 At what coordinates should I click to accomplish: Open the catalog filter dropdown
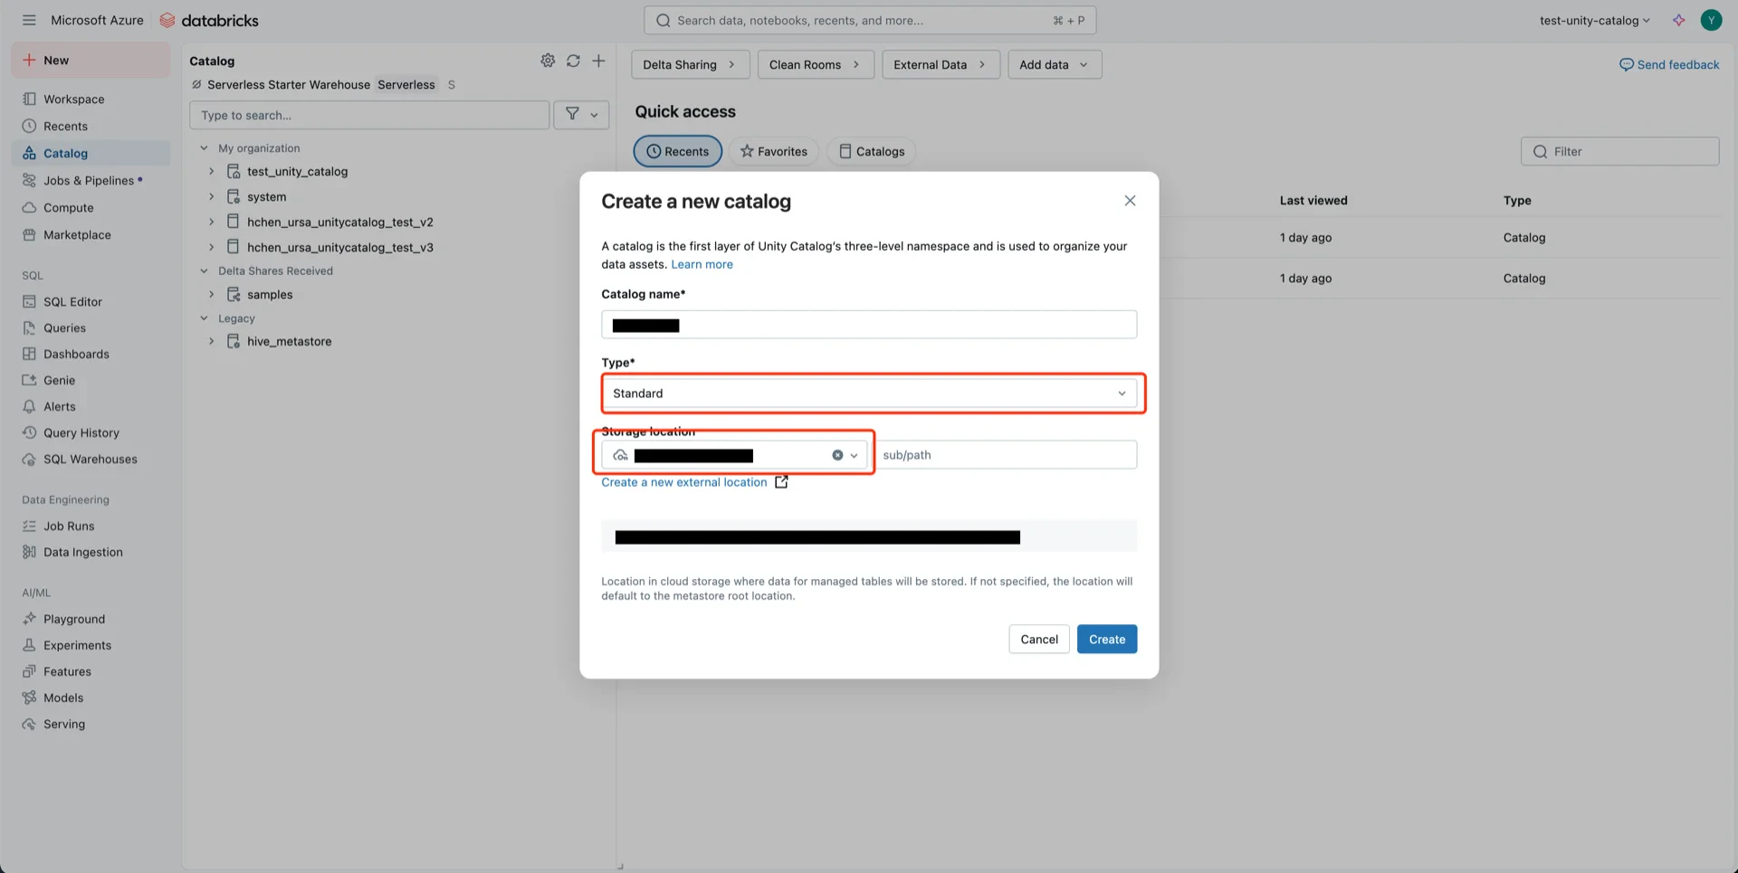(x=581, y=115)
